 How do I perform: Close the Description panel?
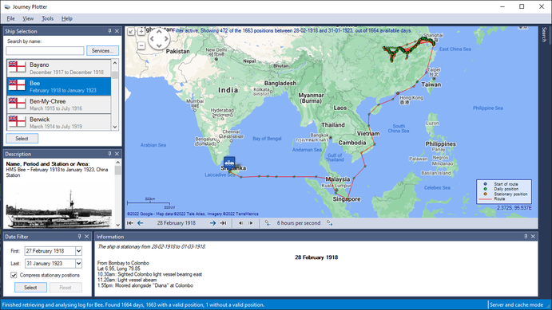pyautogui.click(x=117, y=154)
